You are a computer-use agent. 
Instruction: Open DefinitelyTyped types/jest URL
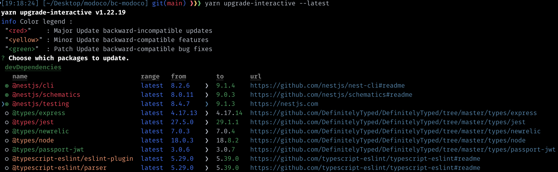[x=388, y=122]
